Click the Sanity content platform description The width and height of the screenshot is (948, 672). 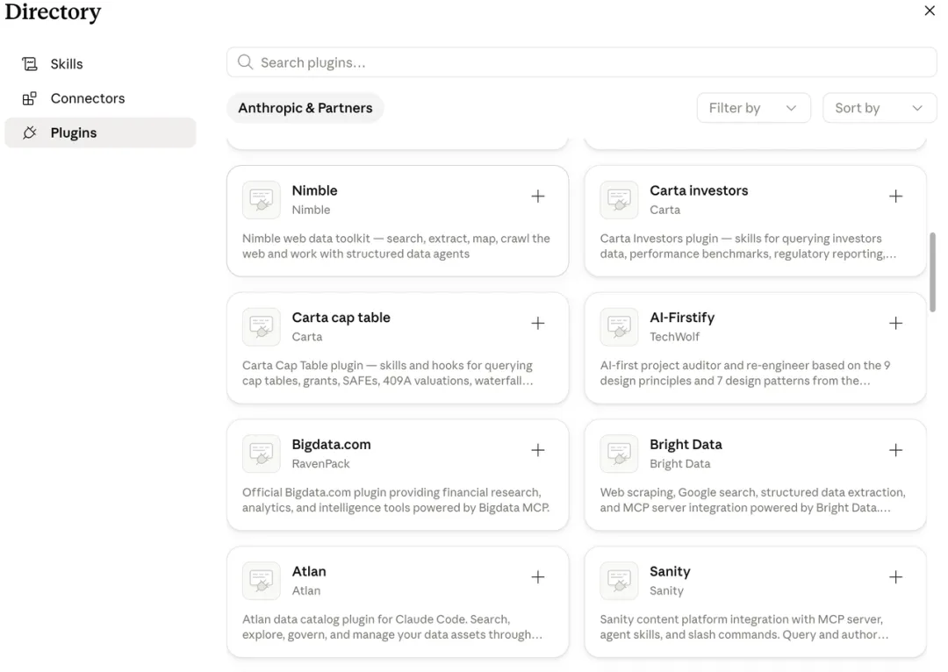pyautogui.click(x=744, y=626)
